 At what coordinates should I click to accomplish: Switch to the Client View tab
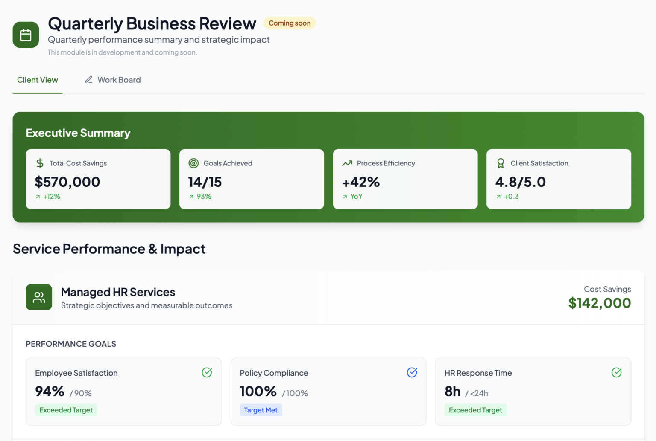click(38, 80)
